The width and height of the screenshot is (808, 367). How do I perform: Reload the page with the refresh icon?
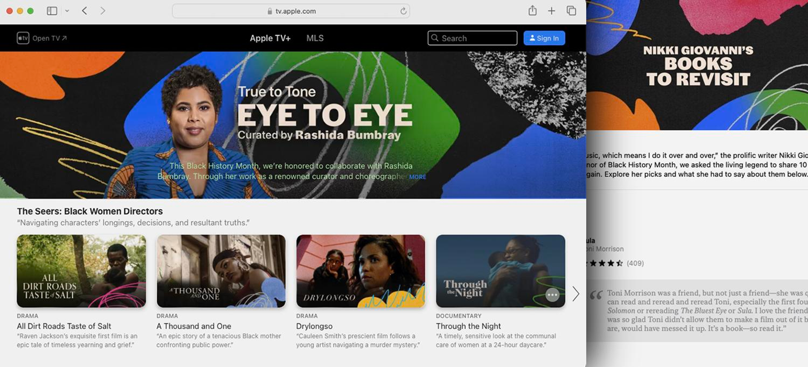[x=403, y=11]
